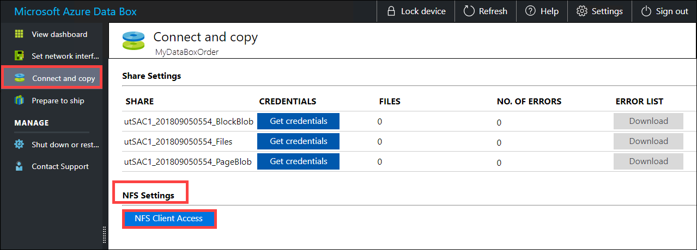Viewport: 697px width, 250px height.
Task: Click the Help question mark icon
Action: (x=530, y=11)
